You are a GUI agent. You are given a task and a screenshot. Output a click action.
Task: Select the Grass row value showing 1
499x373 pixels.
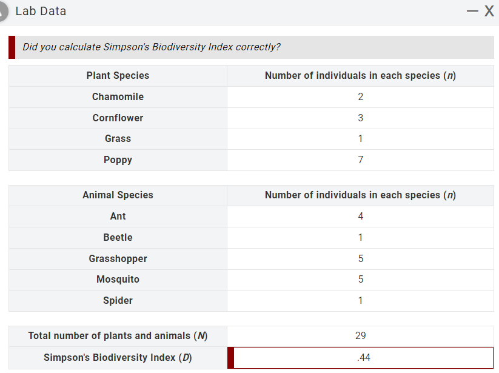pos(361,138)
